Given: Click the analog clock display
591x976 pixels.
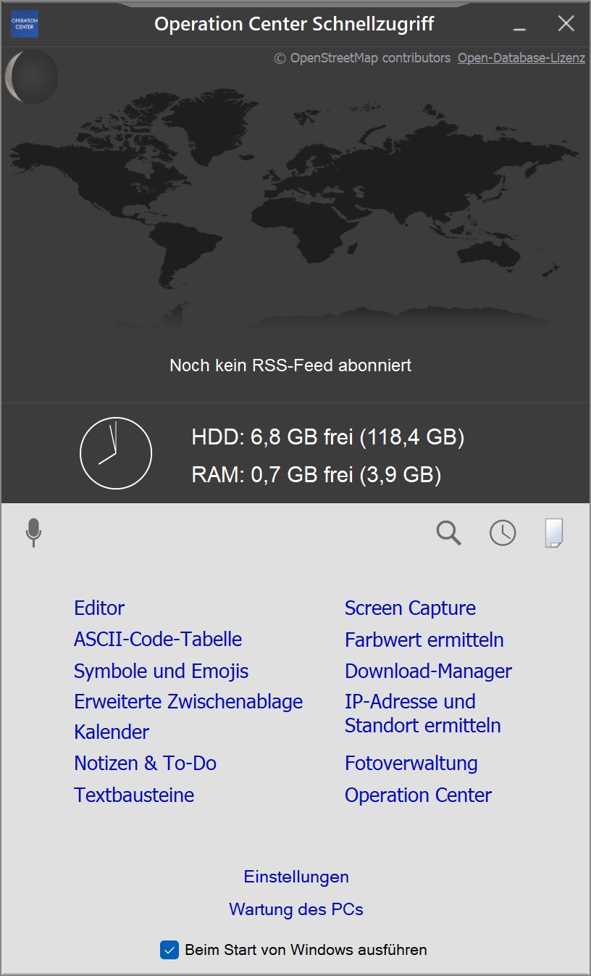Looking at the screenshot, I should [x=116, y=453].
